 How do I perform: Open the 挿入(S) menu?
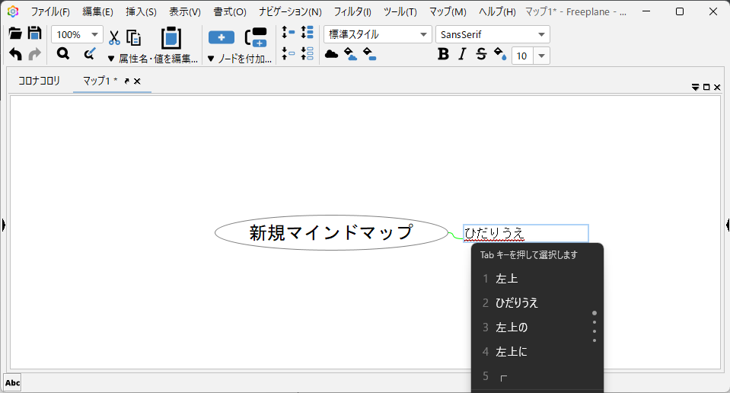click(x=141, y=11)
